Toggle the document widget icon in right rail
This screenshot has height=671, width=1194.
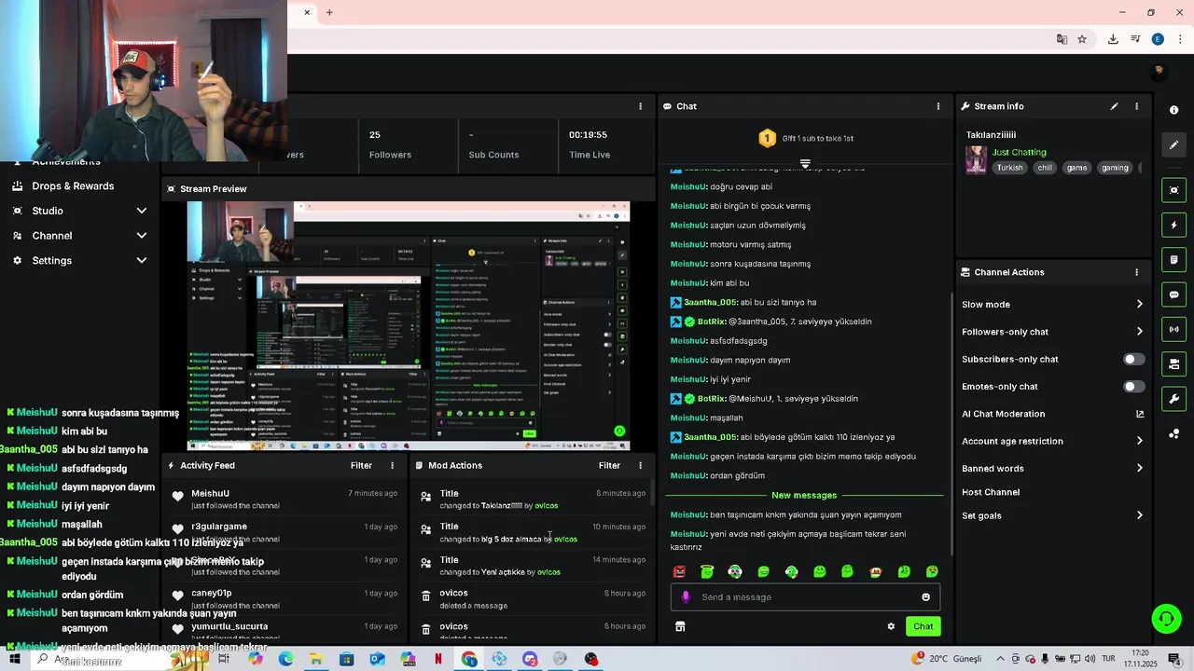[1173, 260]
